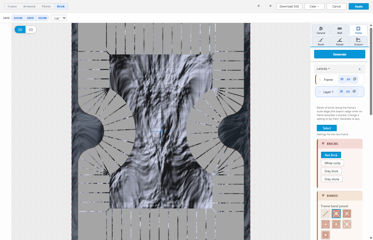373x240 pixels.
Task: Select the Frame tool panel
Action: point(358,30)
